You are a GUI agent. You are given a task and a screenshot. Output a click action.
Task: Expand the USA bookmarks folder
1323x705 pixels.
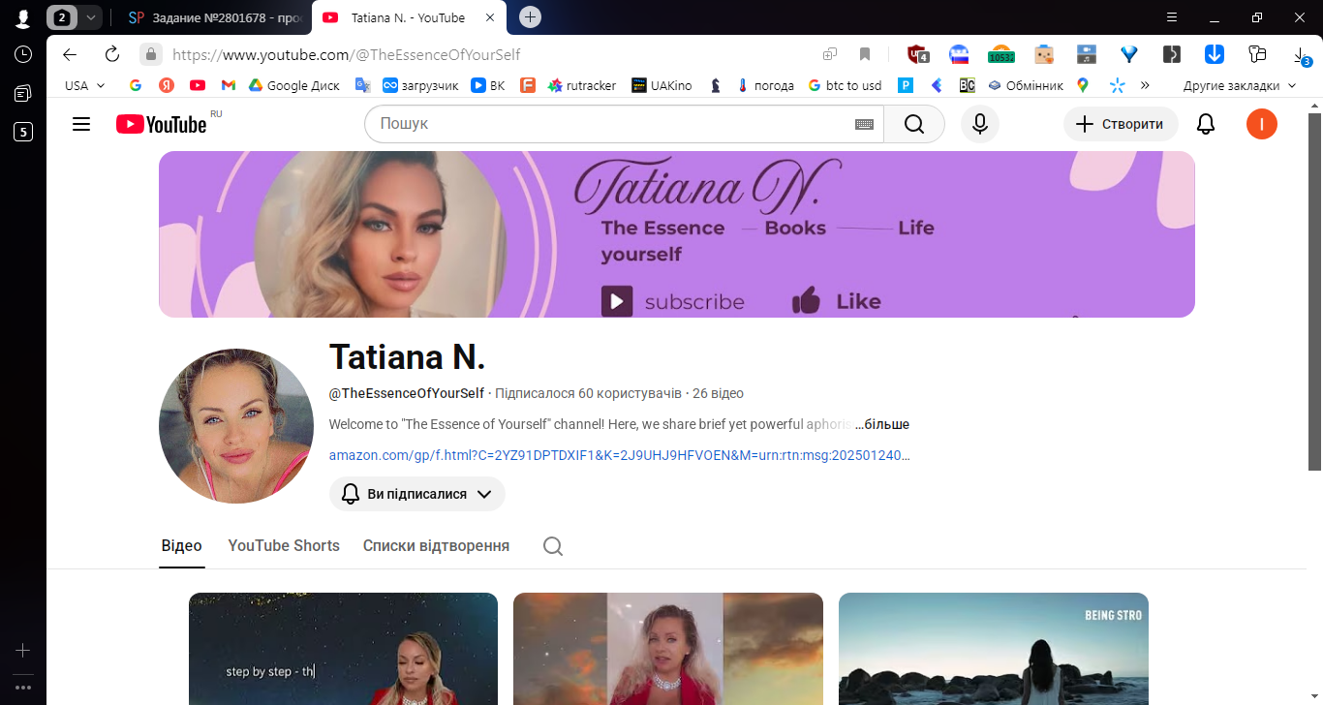pyautogui.click(x=85, y=85)
